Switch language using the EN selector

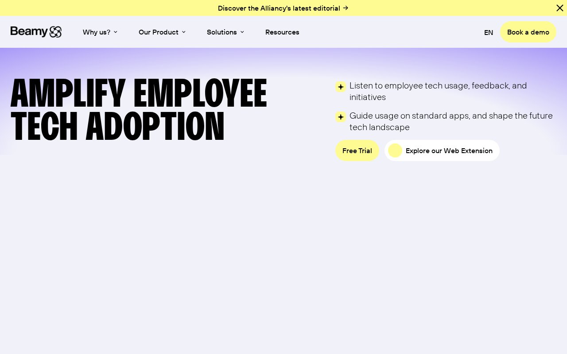point(489,32)
